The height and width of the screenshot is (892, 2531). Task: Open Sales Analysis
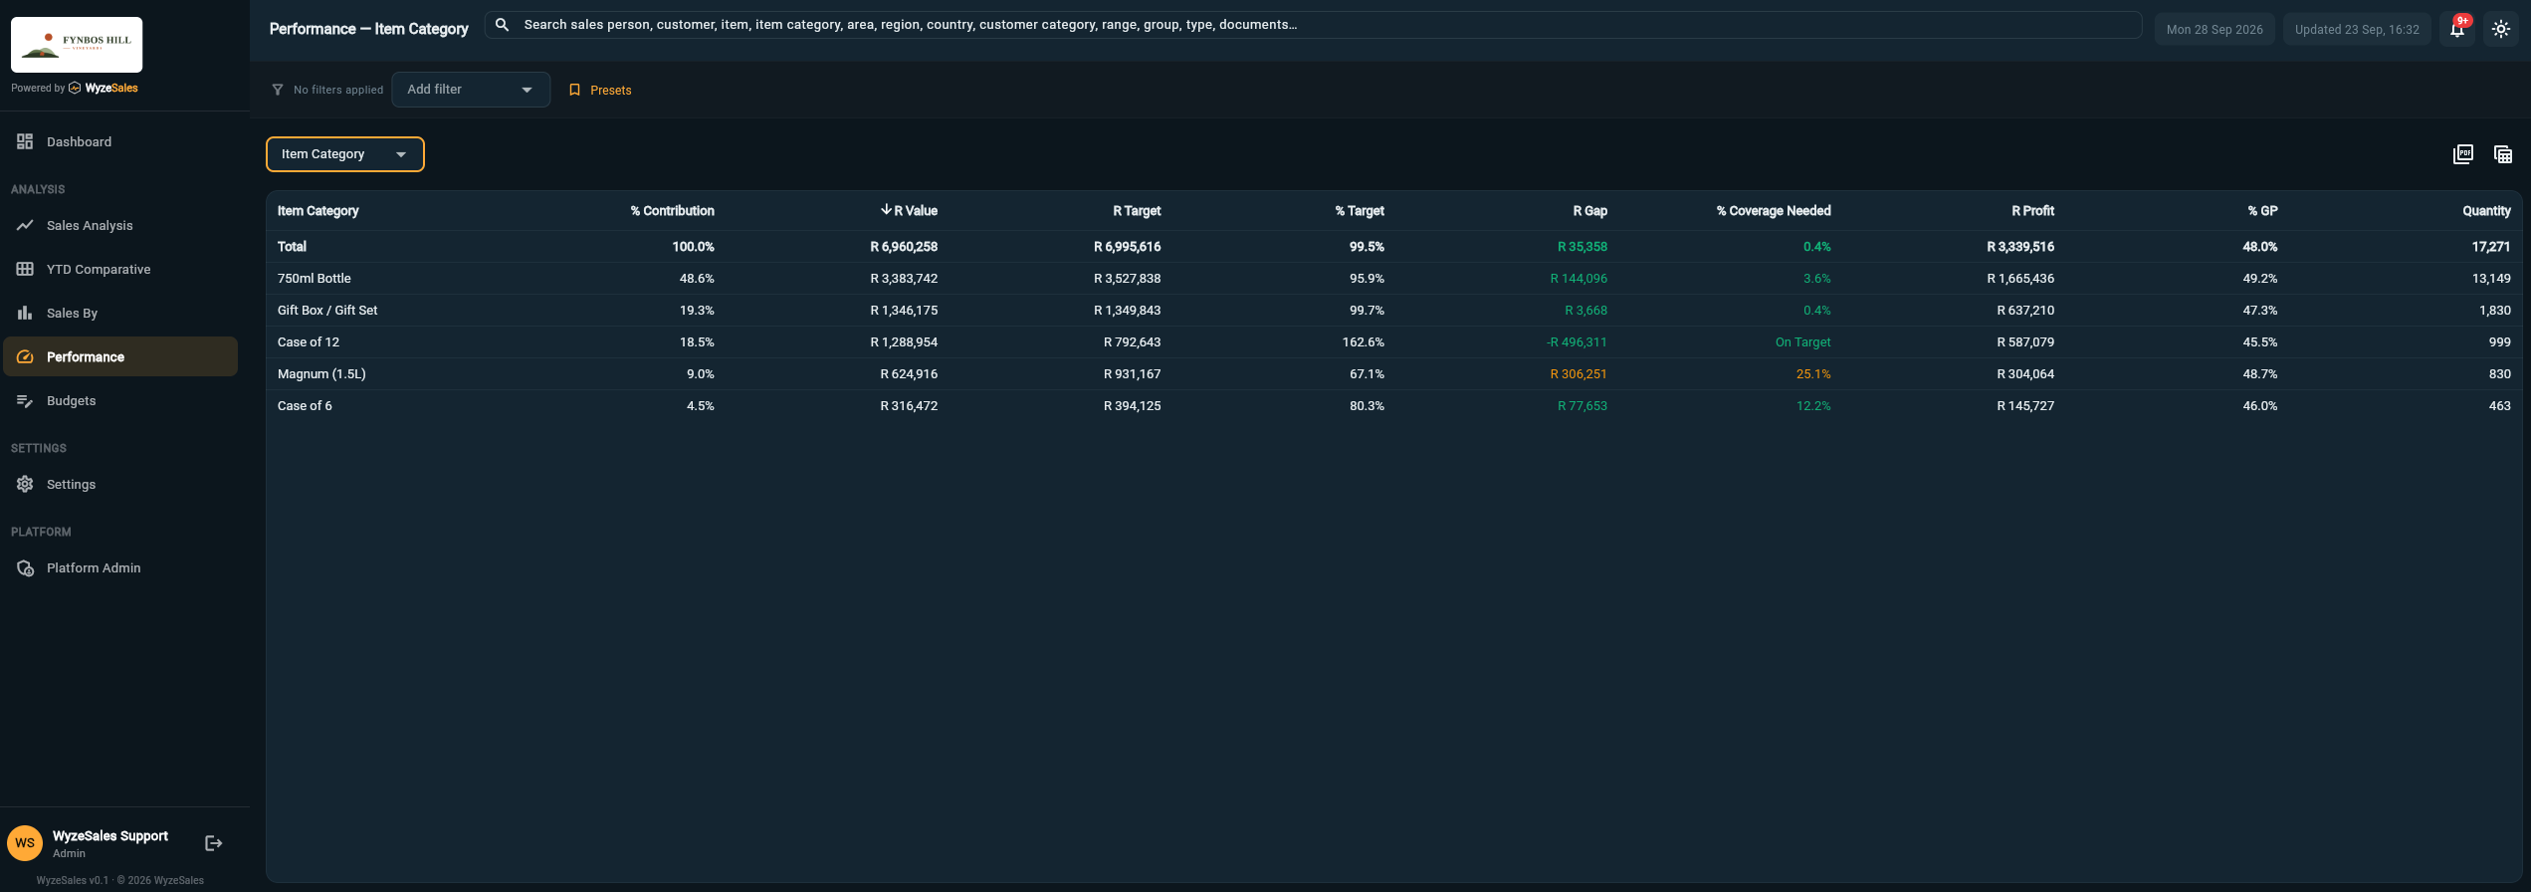click(119, 225)
